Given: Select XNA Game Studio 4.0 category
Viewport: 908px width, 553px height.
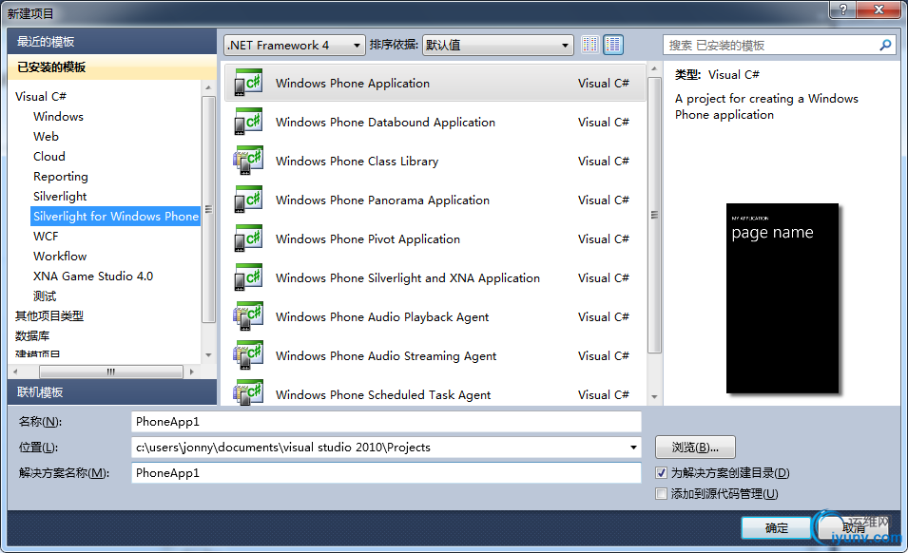Looking at the screenshot, I should pos(93,276).
